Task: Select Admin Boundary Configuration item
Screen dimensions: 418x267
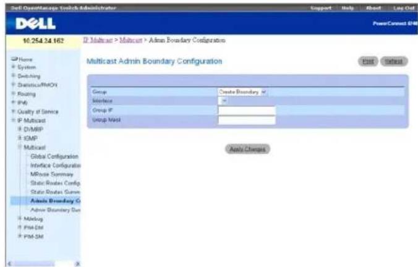Action: coord(55,201)
